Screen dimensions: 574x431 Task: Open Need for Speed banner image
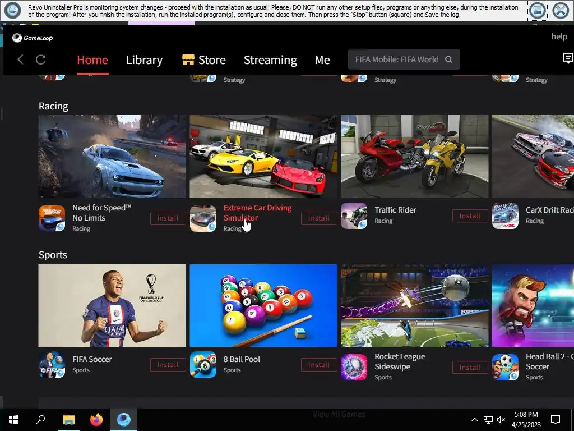click(112, 157)
